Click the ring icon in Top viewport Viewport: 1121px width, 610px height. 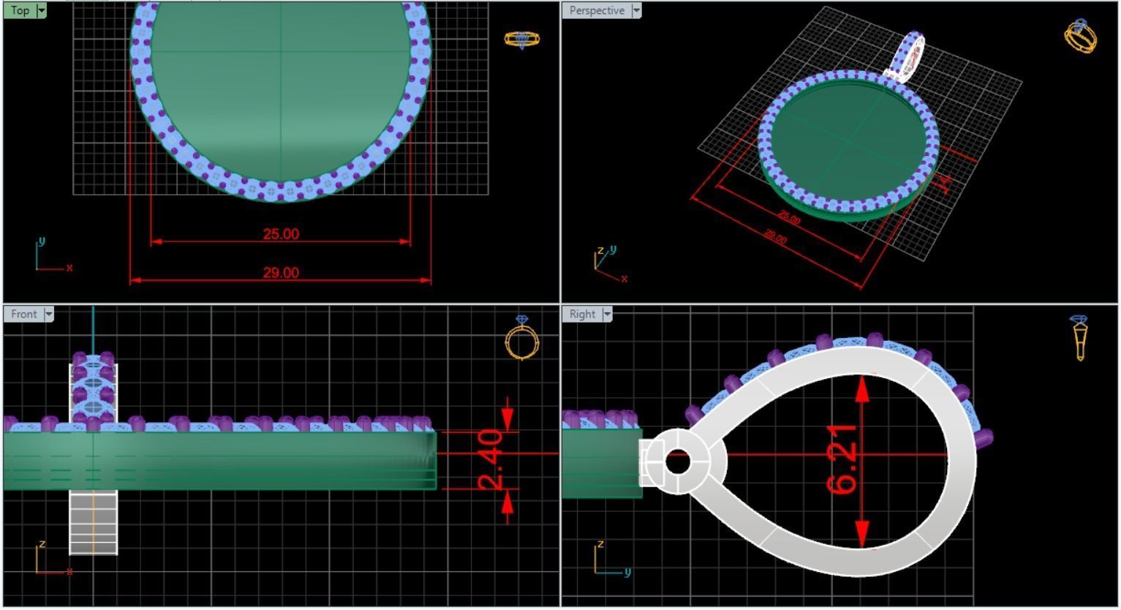[522, 39]
